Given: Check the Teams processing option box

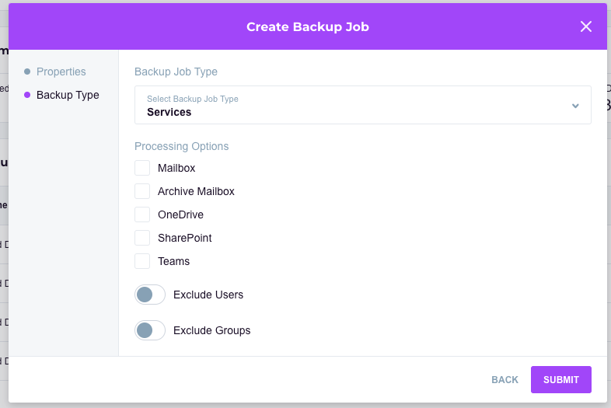Looking at the screenshot, I should coord(142,261).
